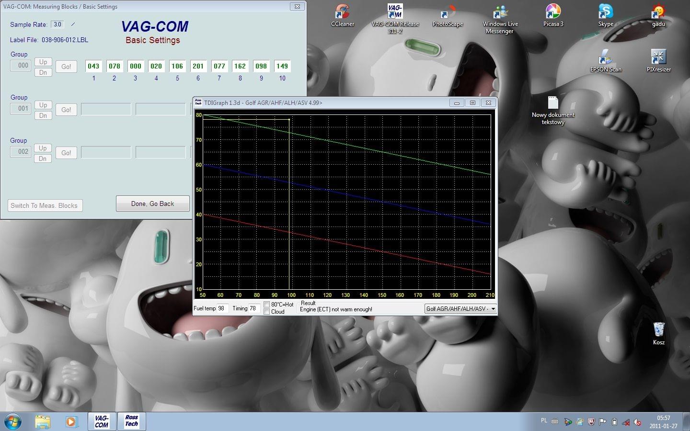Open Windows Live Messenger shortcut

tap(500, 18)
